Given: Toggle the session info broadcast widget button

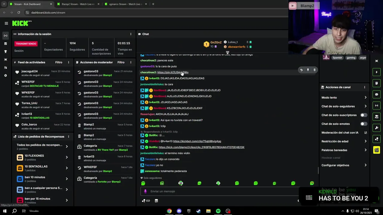Looking at the screenshot, I should pyautogui.click(x=377, y=105).
